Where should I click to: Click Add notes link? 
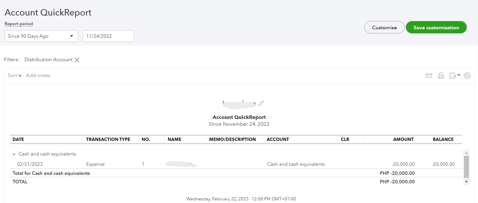[38, 76]
